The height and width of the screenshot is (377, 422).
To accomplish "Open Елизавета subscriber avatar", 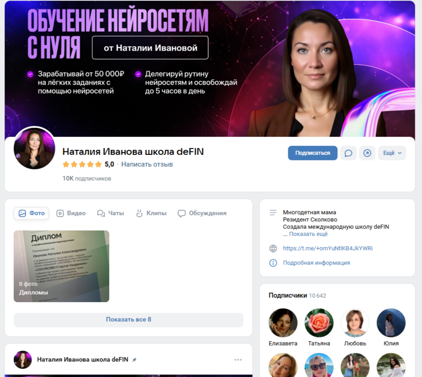I will 283,323.
